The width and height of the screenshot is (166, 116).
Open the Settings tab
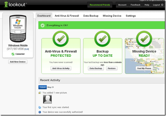pyautogui.click(x=131, y=16)
